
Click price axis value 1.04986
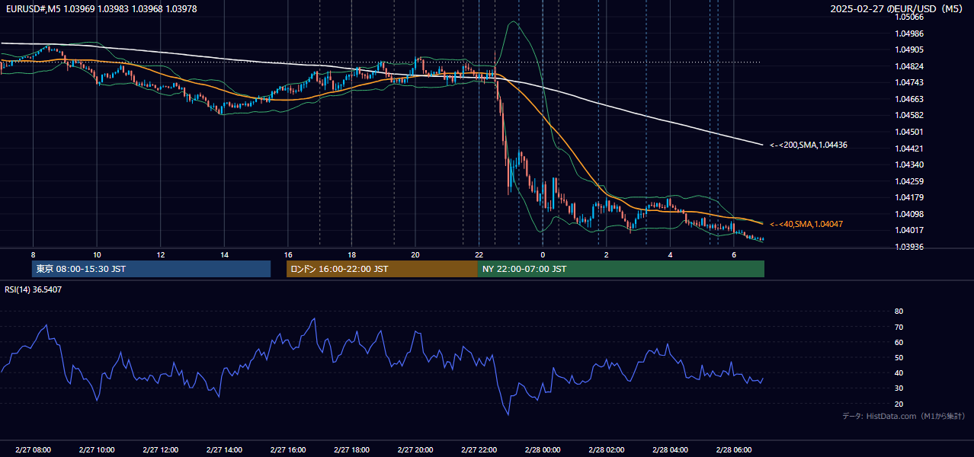(909, 34)
